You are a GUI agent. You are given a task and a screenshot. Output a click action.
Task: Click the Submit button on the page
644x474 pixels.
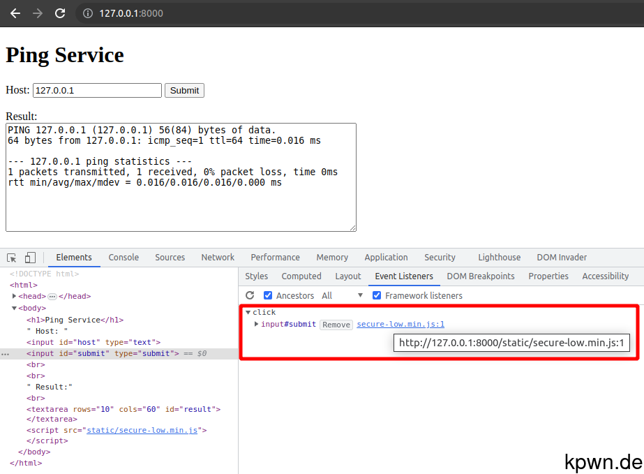184,90
